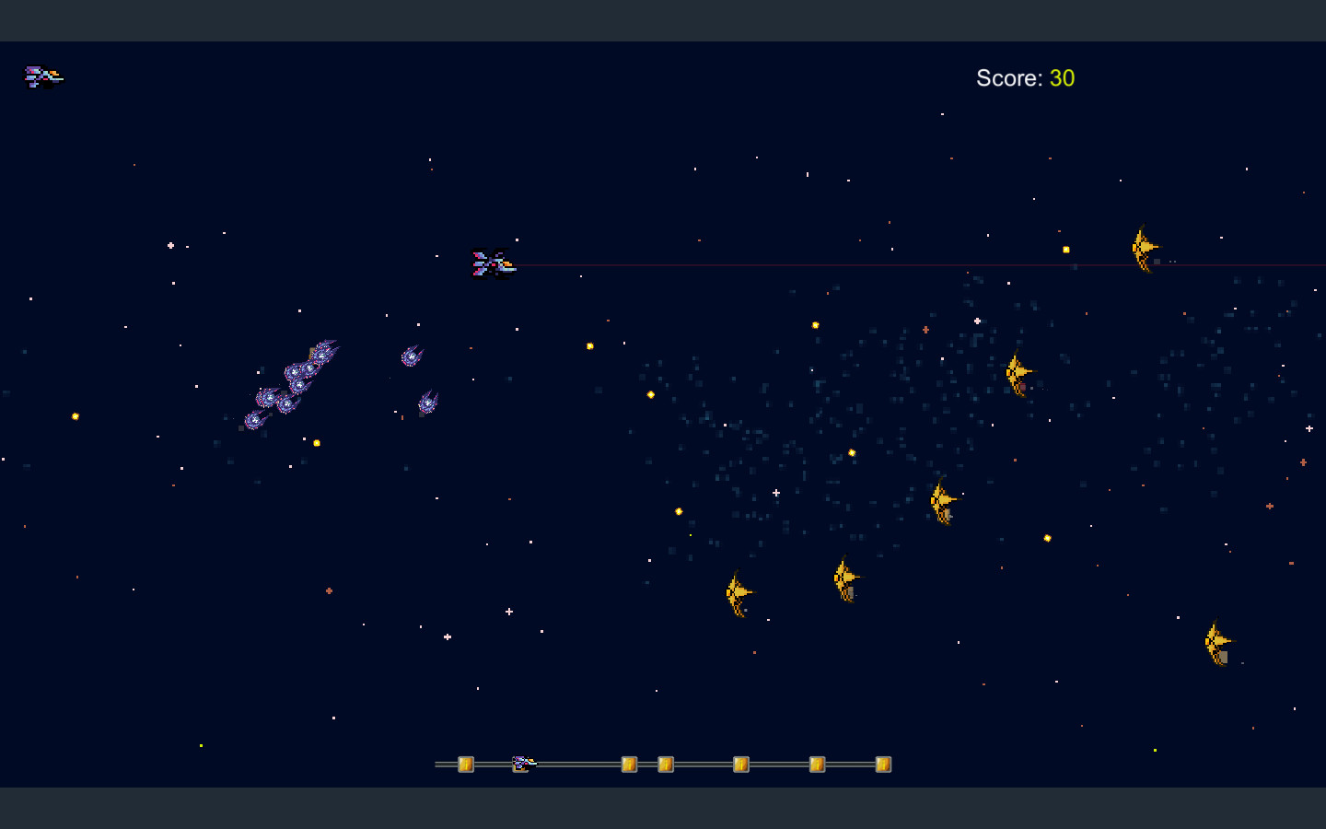Click the leftmost enemy bird in lower group
This screenshot has height=829, width=1326.
[735, 591]
